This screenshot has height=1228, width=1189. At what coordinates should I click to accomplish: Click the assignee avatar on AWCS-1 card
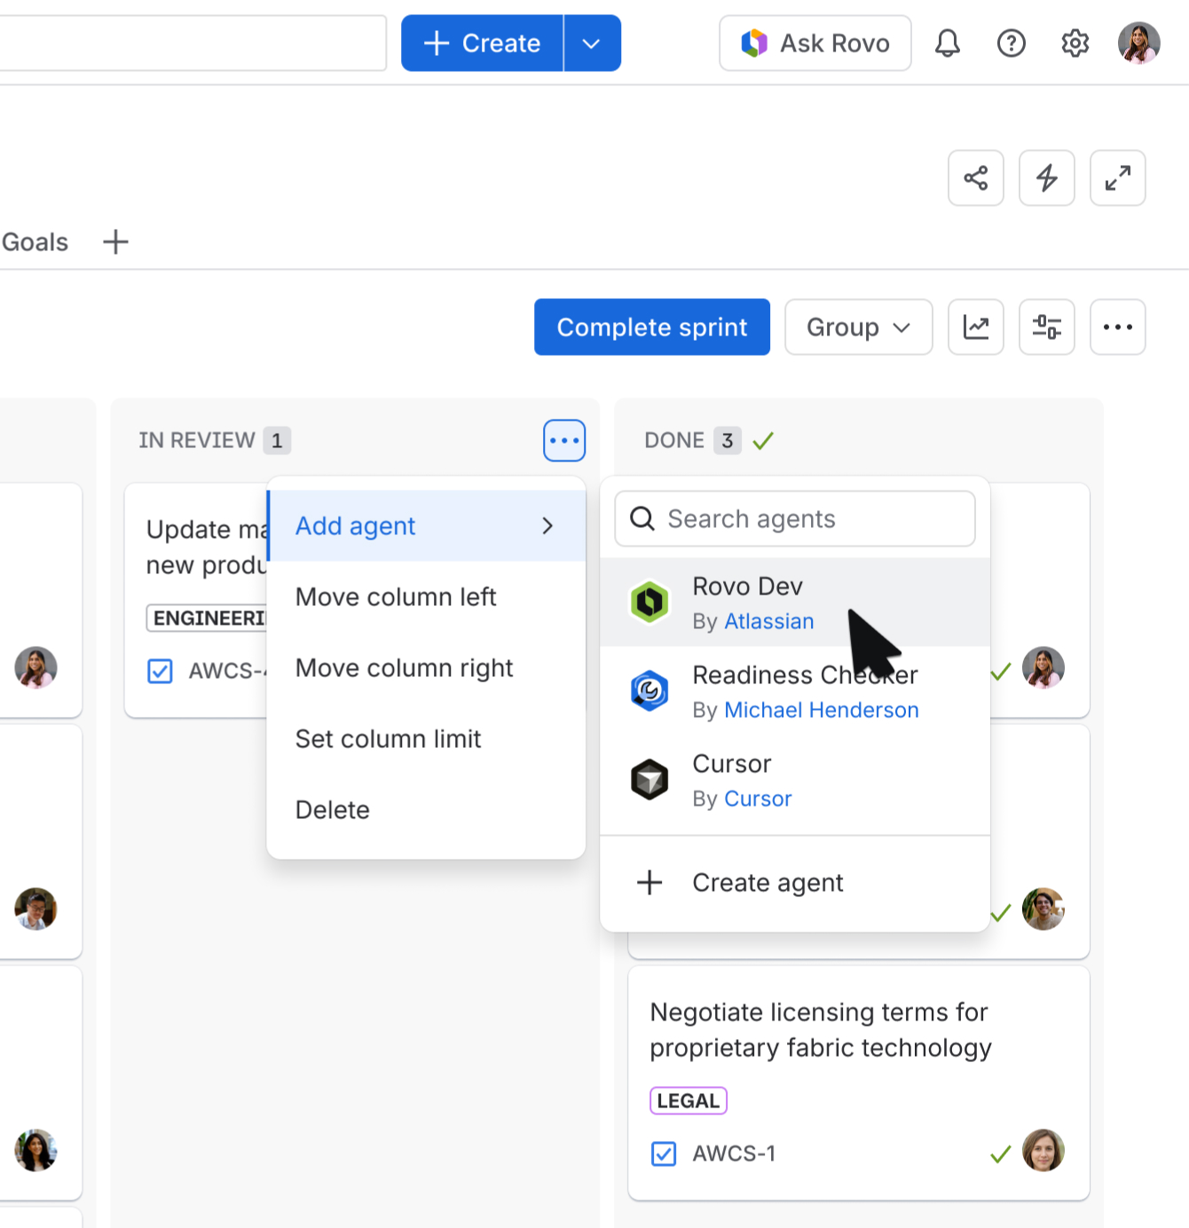pyautogui.click(x=1043, y=1150)
